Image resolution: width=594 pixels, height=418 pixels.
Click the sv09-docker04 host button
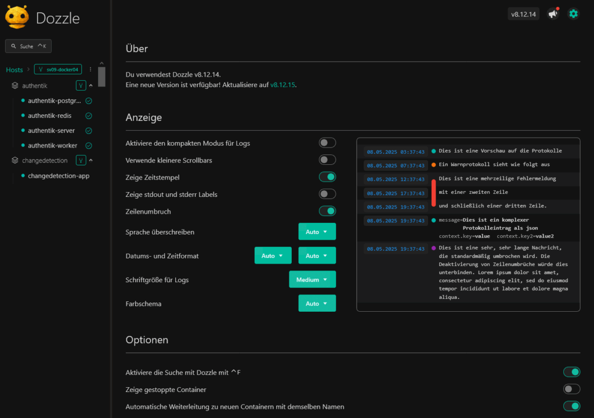coord(60,70)
